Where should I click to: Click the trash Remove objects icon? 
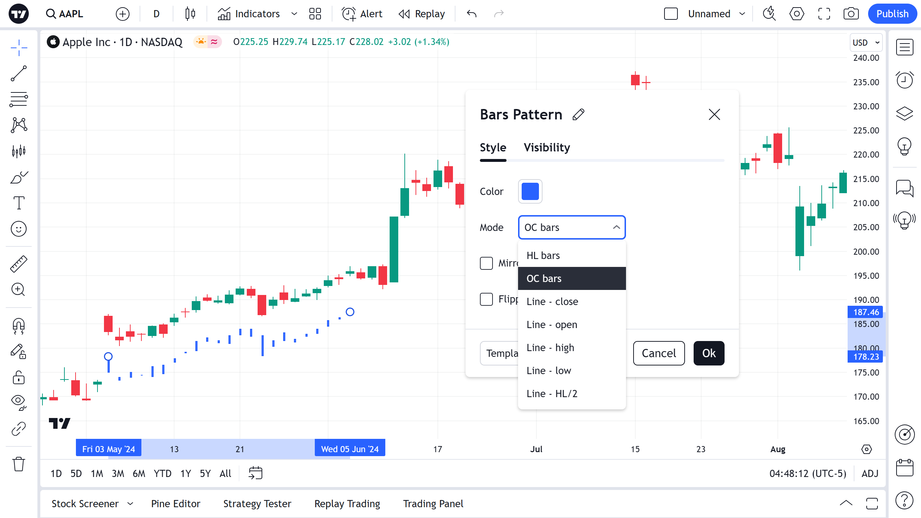coord(19,464)
